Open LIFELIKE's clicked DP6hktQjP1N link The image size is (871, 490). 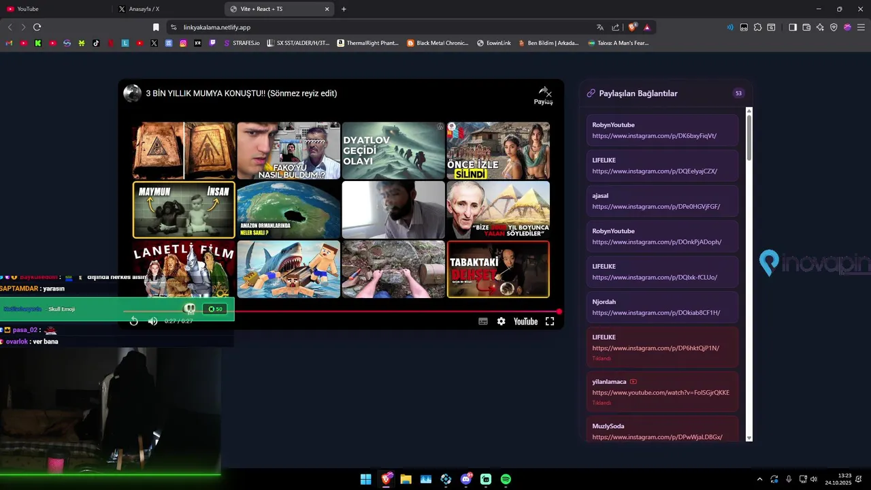[655, 348]
